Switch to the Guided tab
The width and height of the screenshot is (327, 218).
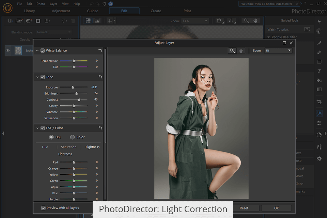pyautogui.click(x=93, y=11)
